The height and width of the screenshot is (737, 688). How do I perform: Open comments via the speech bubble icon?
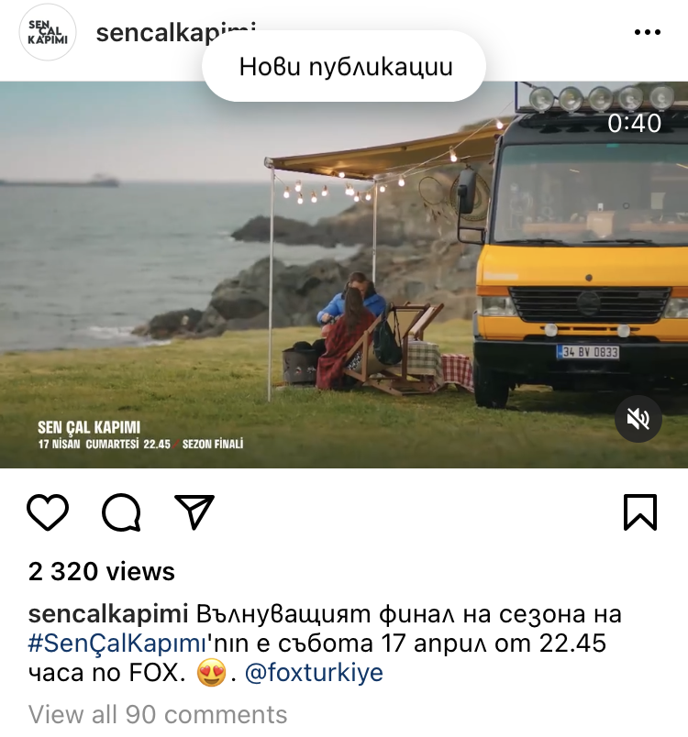point(121,512)
